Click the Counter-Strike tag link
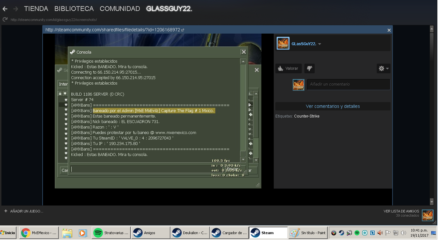Screen dimensions: 439x248 [307, 116]
